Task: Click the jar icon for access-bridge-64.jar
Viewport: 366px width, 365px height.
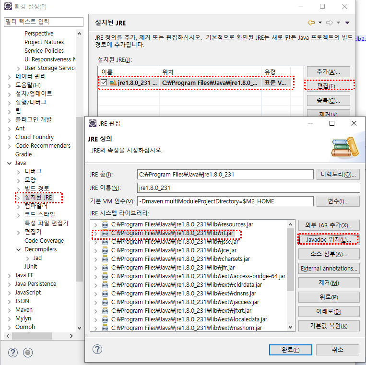Action: [x=105, y=276]
